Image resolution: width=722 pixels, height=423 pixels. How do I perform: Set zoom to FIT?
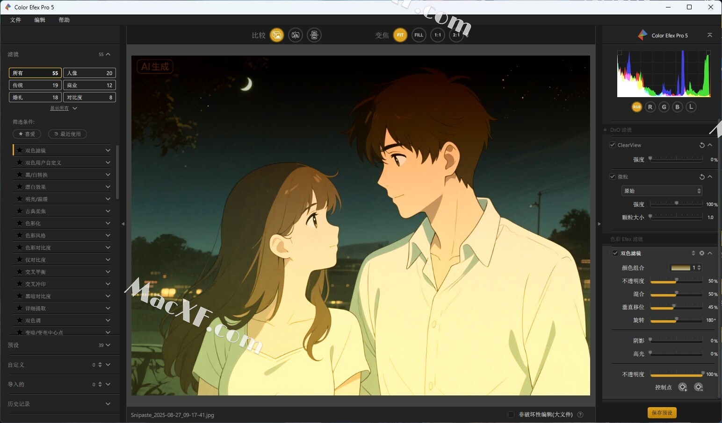[x=400, y=35]
